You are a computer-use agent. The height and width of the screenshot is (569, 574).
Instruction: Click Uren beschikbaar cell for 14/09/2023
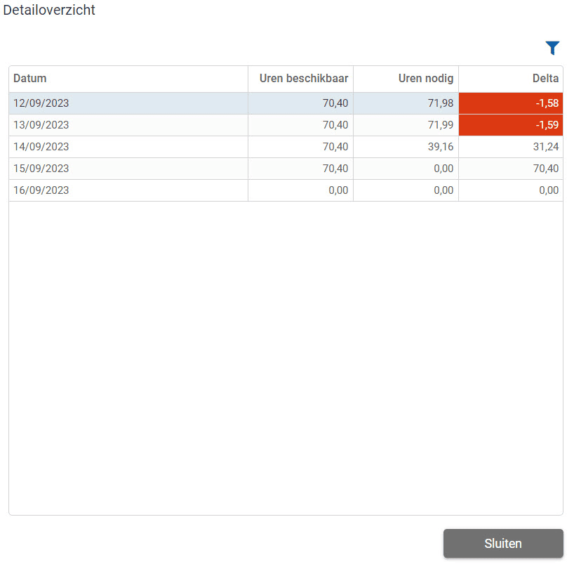300,147
